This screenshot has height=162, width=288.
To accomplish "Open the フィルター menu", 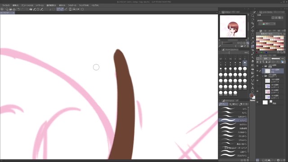I will click(72, 5).
